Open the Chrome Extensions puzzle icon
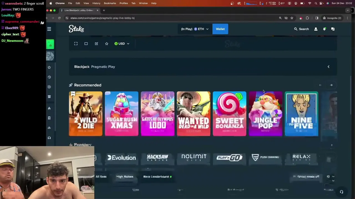Image resolution: width=355 pixels, height=199 pixels. point(307,18)
